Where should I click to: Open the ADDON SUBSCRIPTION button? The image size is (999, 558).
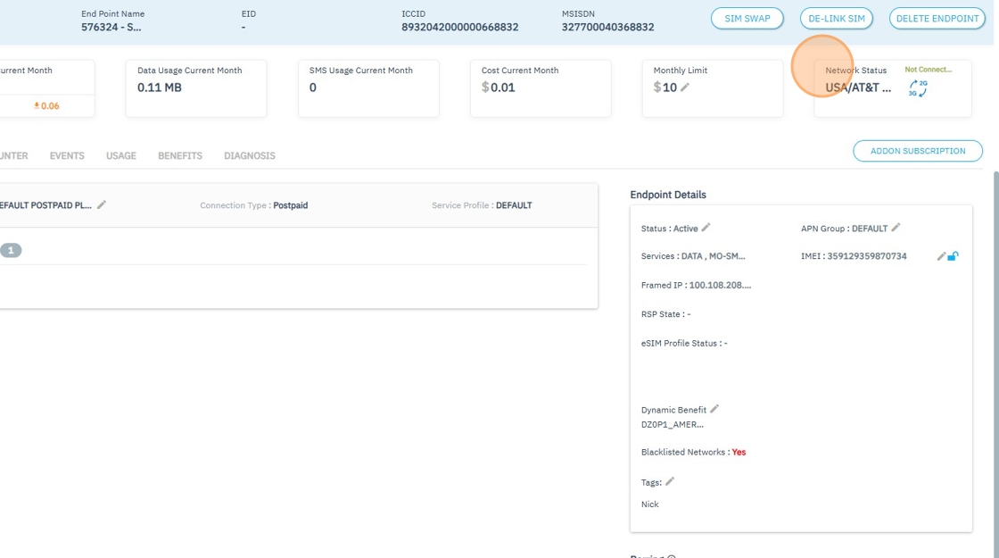[x=918, y=151]
